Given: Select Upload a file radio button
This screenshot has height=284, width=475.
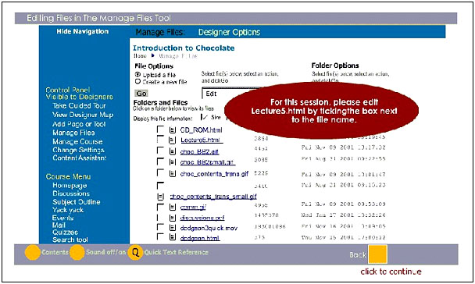Looking at the screenshot, I should tap(137, 74).
